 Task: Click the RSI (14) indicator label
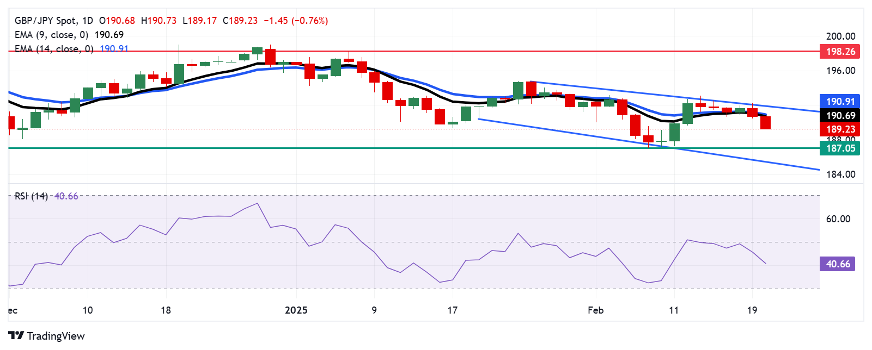click(x=31, y=196)
